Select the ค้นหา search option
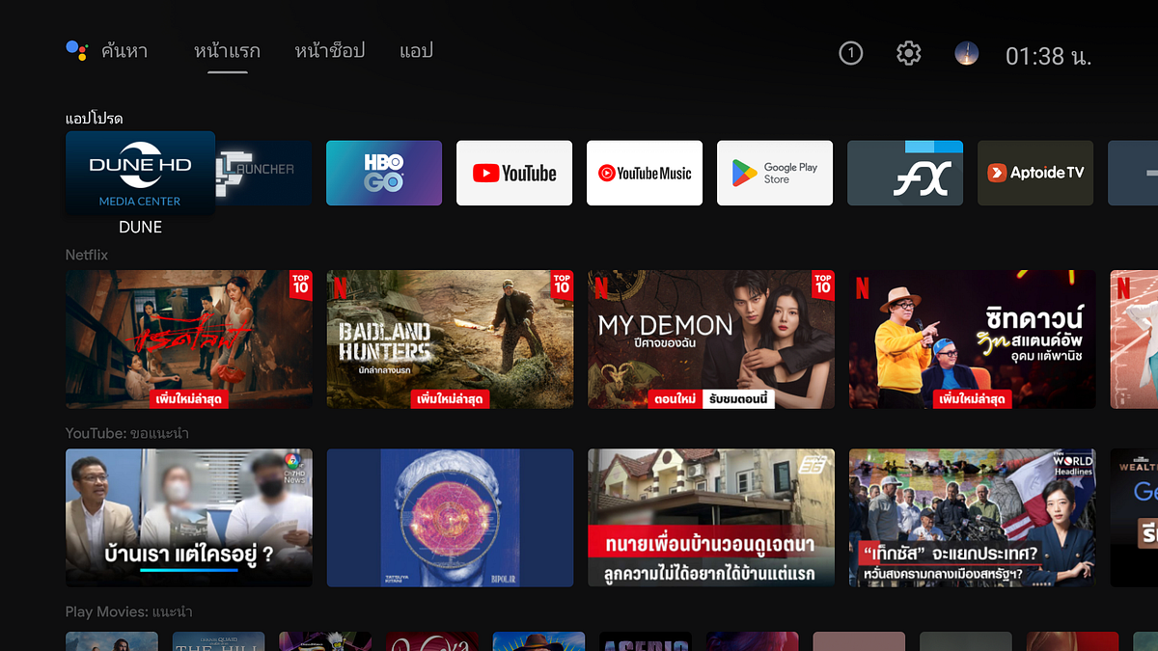This screenshot has width=1158, height=651. [x=126, y=51]
